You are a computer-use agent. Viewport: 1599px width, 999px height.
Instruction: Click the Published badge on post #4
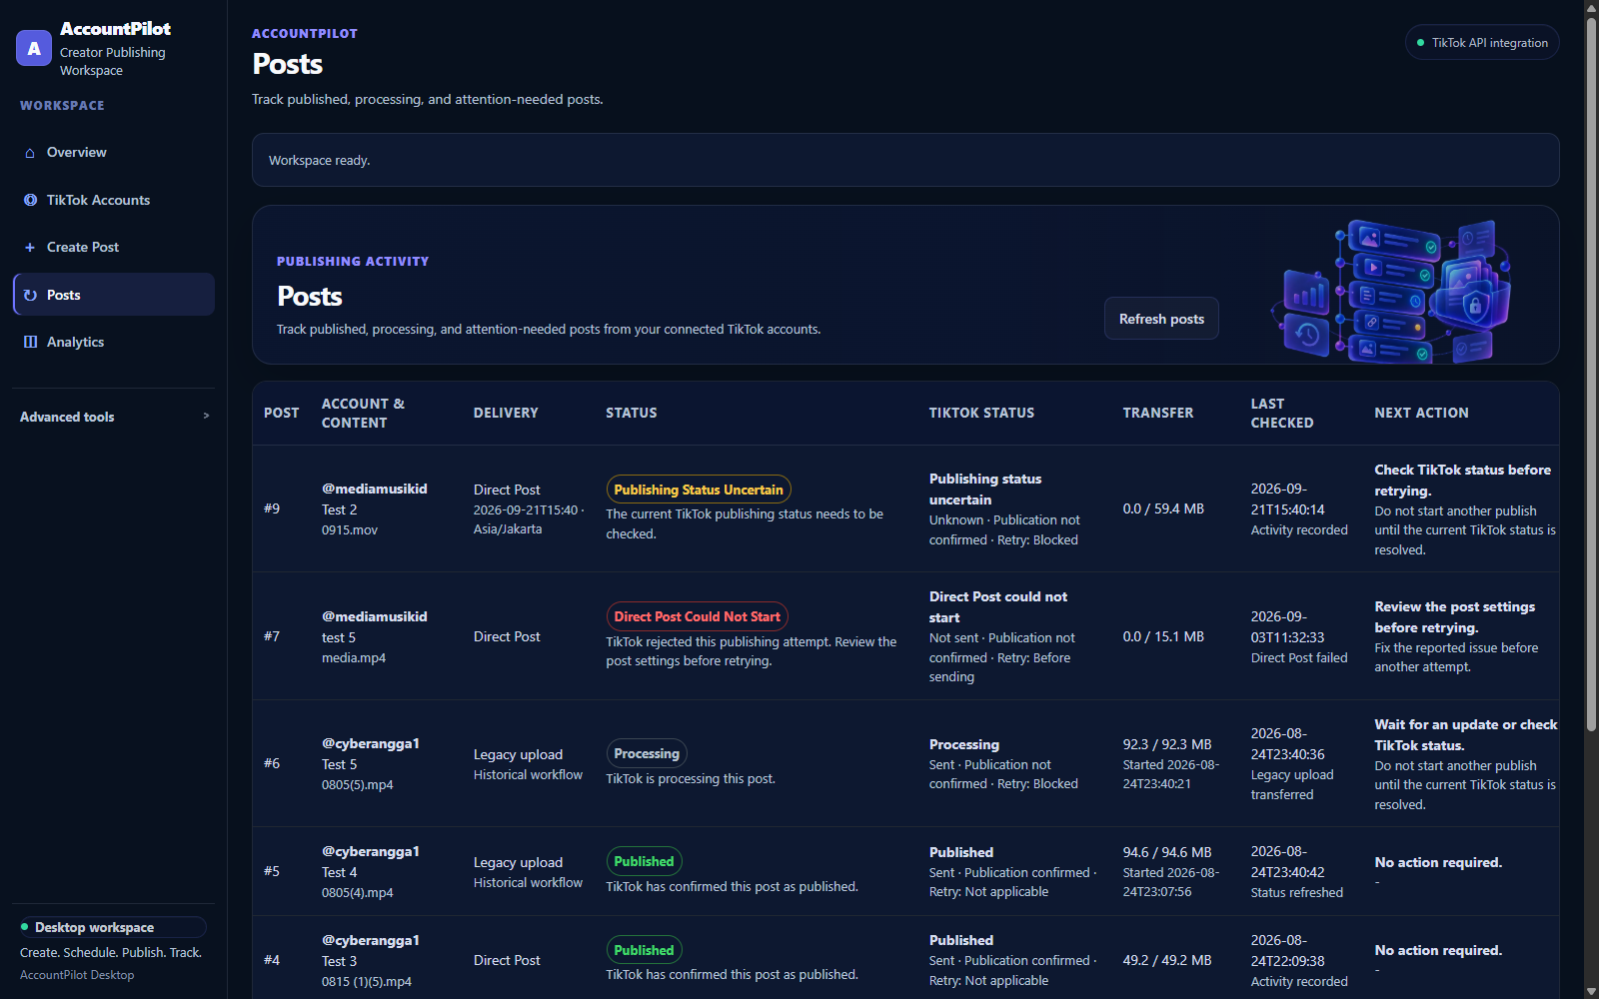(644, 950)
